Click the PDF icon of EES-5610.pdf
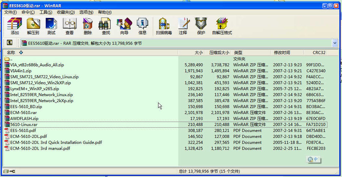The width and height of the screenshot is (342, 177). [7, 131]
